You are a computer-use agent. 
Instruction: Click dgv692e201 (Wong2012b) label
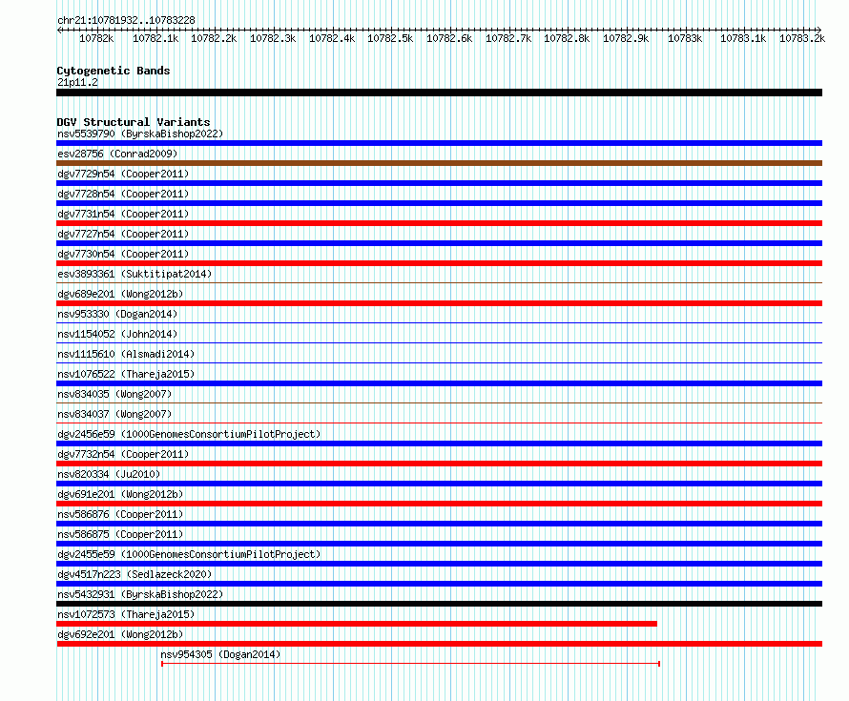[120, 634]
